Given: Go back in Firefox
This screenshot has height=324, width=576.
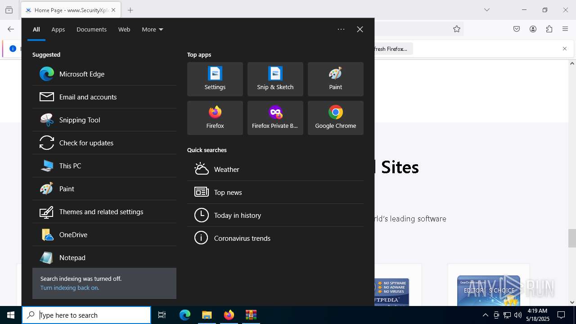Looking at the screenshot, I should coord(11,29).
